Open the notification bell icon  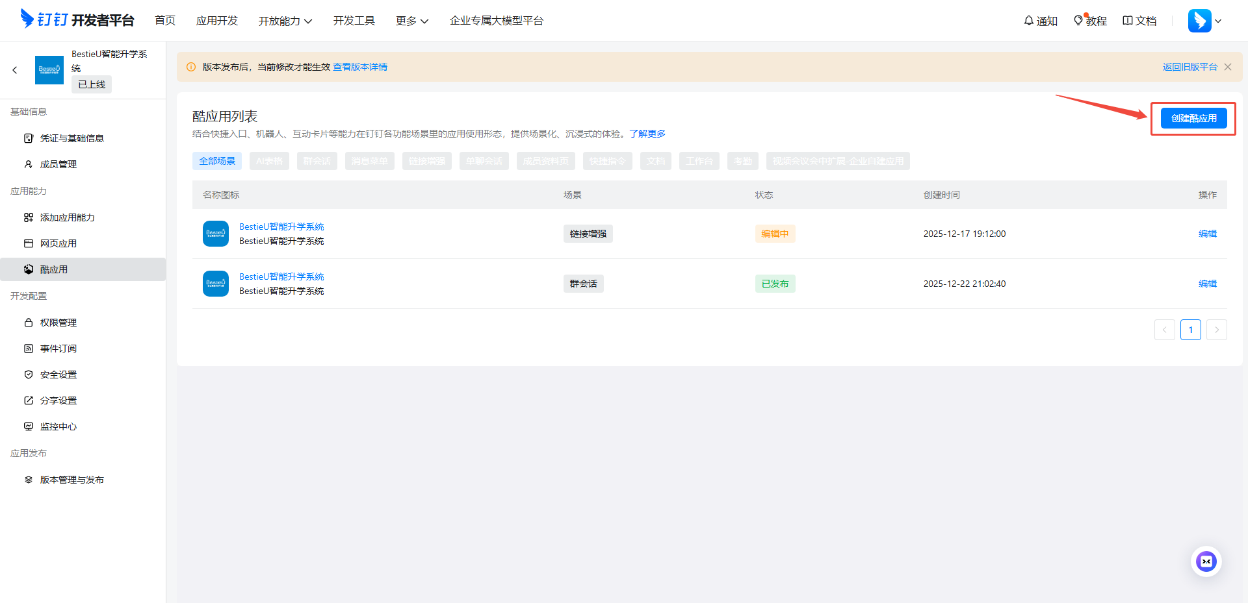point(1029,21)
